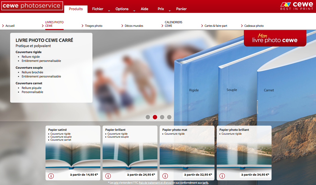Open info for Papier satiné
Screen dimensions: 316x185
pyautogui.click(x=51, y=176)
